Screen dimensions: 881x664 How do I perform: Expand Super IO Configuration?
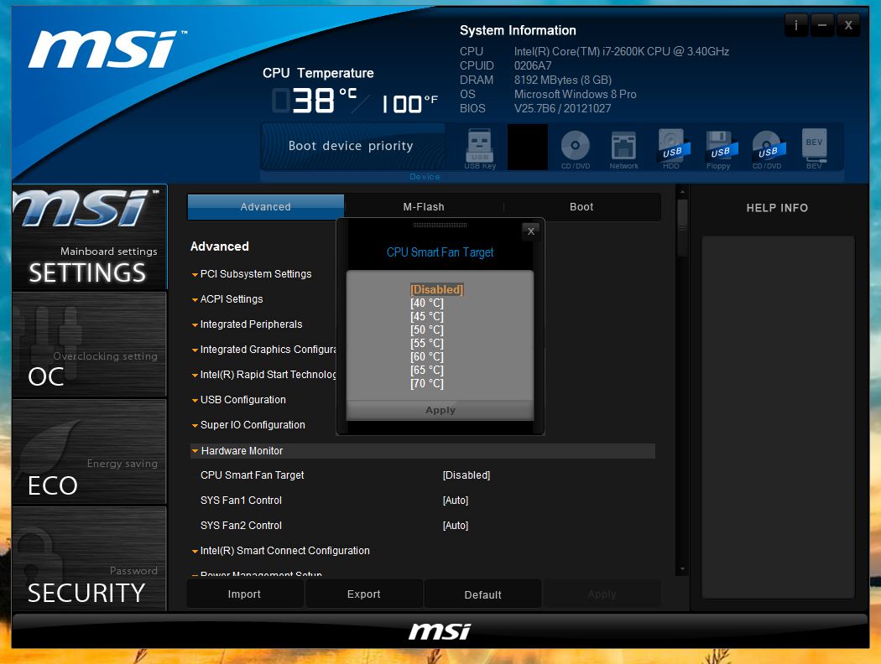coord(248,425)
